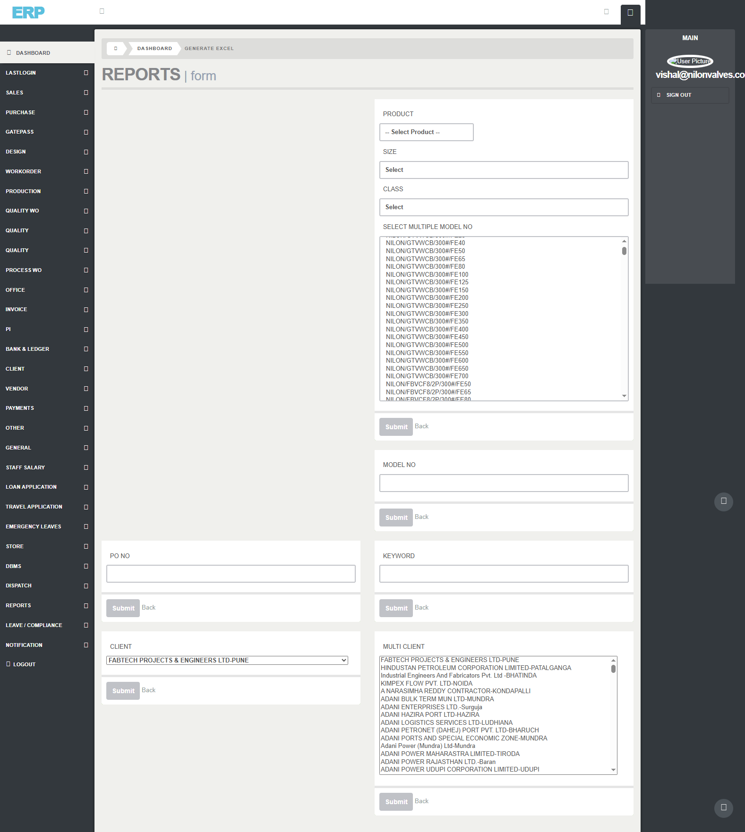The image size is (745, 832).
Task: Click the sidebar toggle icon beside logo
Action: [x=102, y=11]
